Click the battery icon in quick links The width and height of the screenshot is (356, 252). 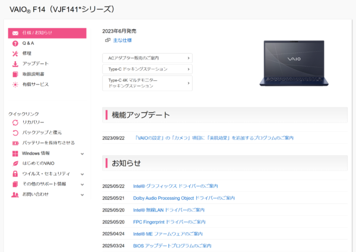click(15, 143)
